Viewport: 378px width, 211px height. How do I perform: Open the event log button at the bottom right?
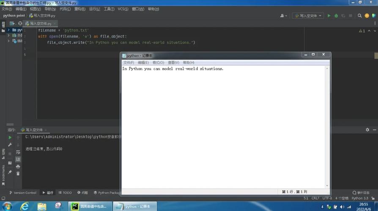(x=361, y=192)
